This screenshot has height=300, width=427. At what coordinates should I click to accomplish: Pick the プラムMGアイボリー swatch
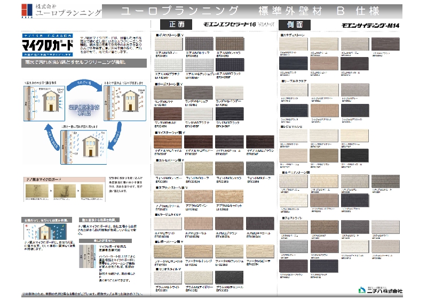point(199,278)
